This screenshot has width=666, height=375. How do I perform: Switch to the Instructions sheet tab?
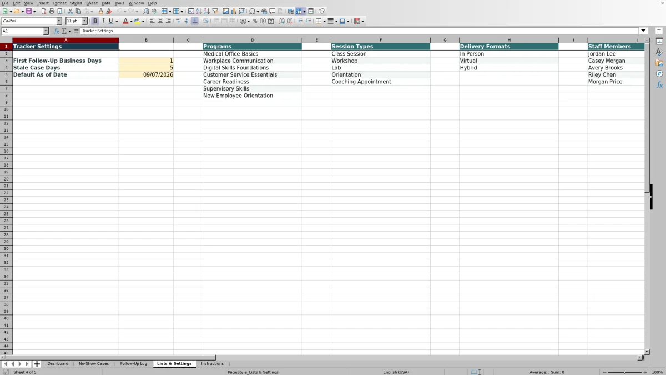pos(212,364)
